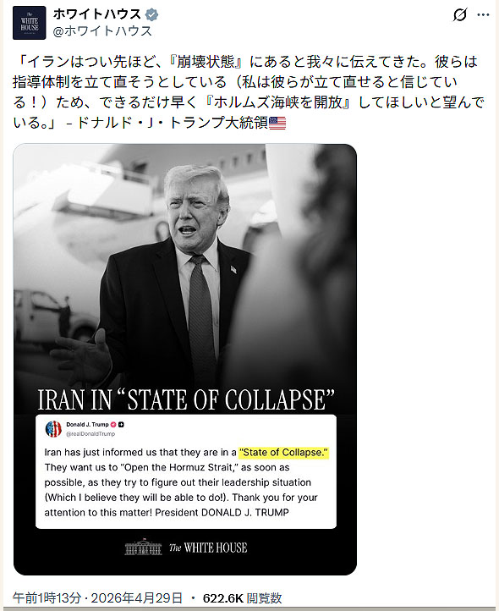Click the Grok slashed-circle icon
Viewport: 499px width, 611px height.
460,15
